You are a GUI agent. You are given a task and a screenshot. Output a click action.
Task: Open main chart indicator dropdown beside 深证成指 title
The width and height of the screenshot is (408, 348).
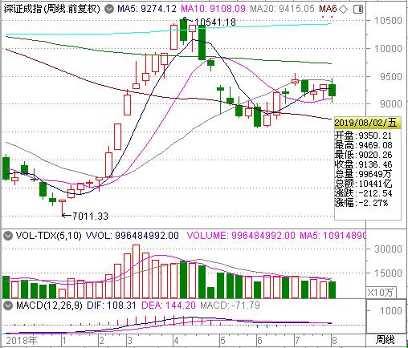pos(109,10)
